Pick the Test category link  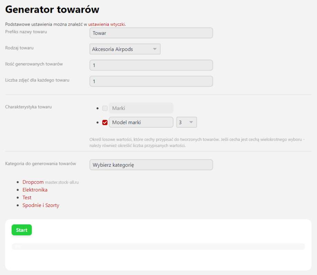point(27,198)
